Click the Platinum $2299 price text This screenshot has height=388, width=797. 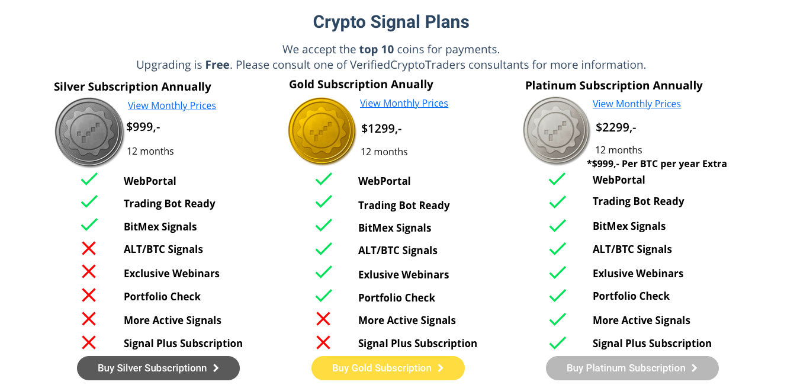[616, 127]
